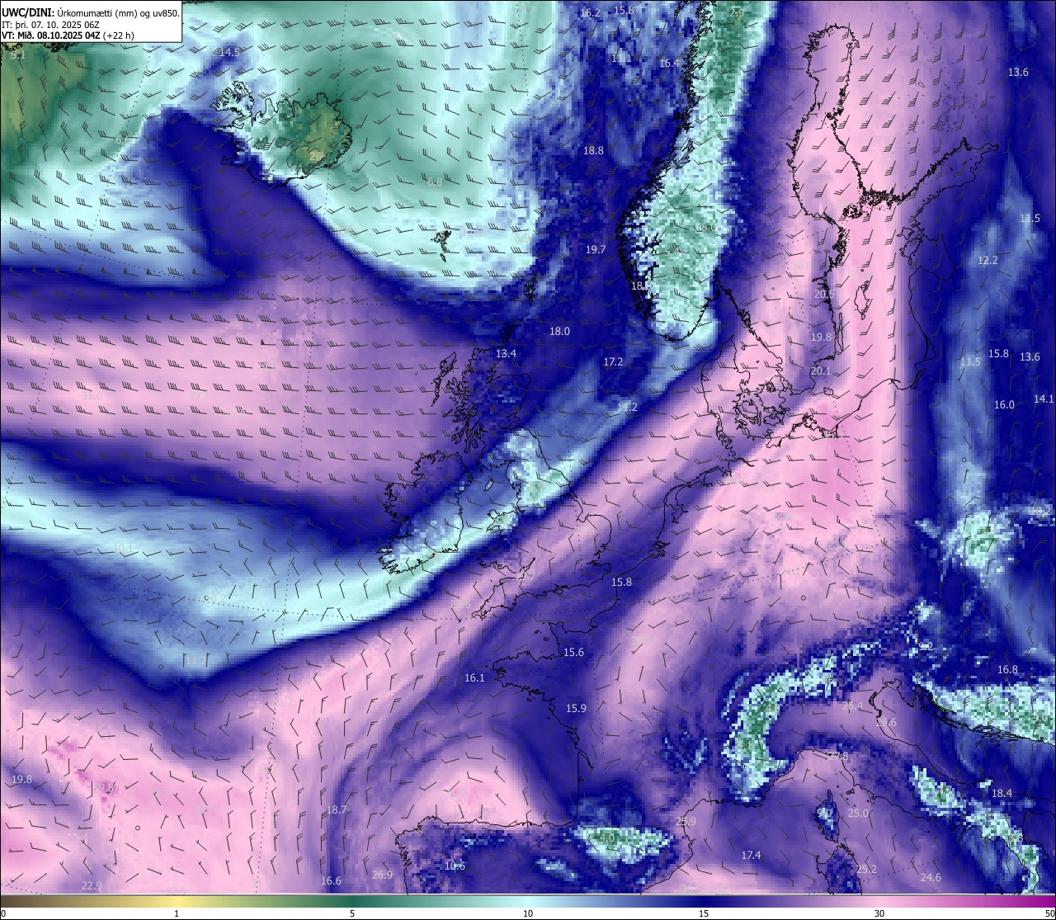
Task: Click the 5 tick on color scale
Action: tap(352, 913)
